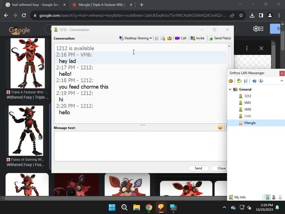Open Chrome downloads icon
285x214 pixels.
point(252,16)
